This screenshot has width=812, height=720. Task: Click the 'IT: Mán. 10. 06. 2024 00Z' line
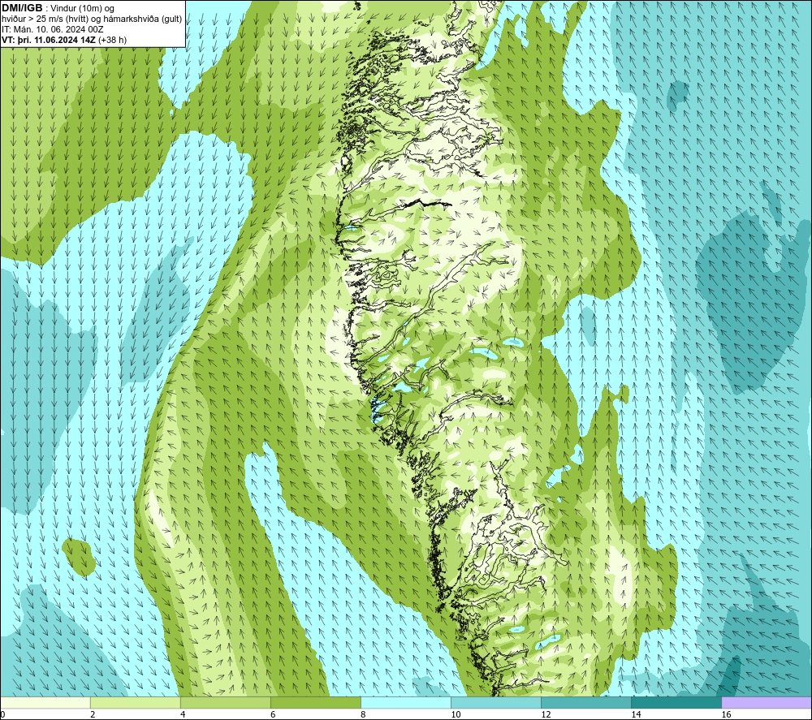point(53,29)
